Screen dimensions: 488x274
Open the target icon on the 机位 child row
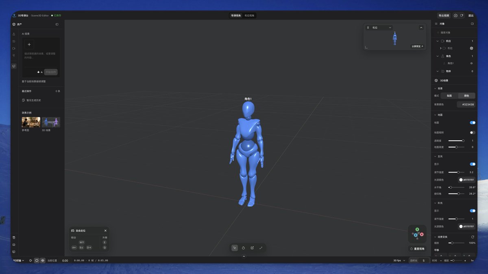tap(471, 48)
